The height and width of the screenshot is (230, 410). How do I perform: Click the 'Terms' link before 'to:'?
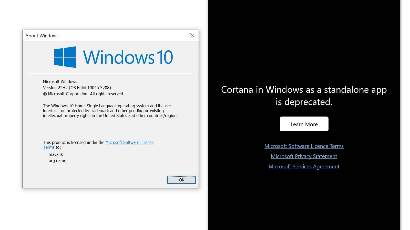pos(49,147)
